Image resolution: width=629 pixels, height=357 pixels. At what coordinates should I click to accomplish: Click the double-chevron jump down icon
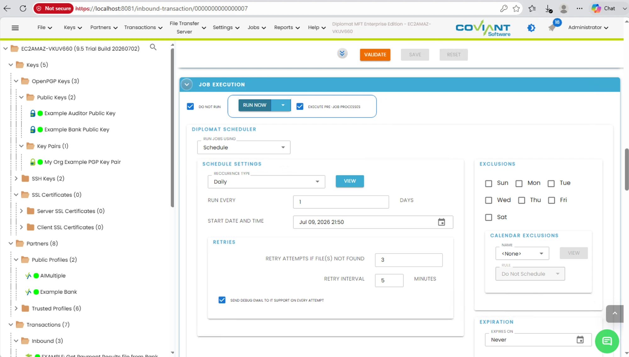[342, 53]
